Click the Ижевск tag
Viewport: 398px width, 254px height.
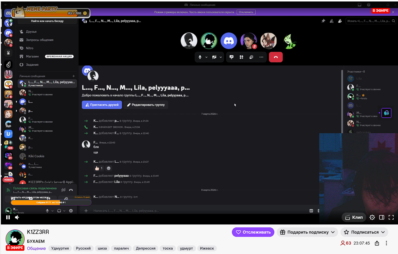[207, 248]
